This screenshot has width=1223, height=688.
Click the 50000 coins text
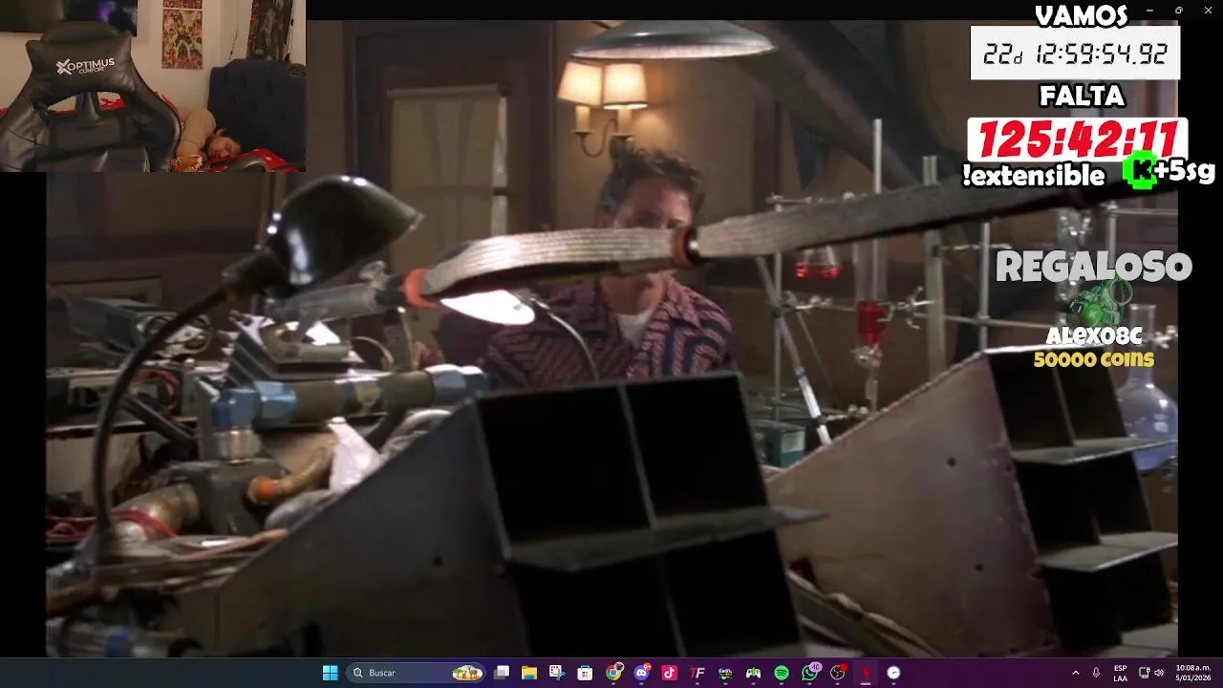[1094, 359]
